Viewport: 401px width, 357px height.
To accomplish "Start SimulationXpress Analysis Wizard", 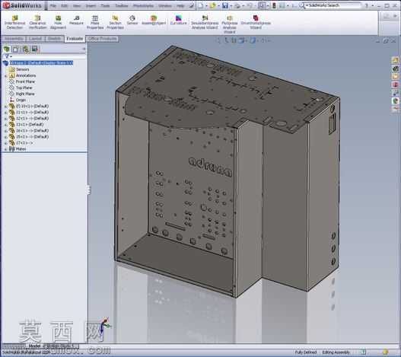I will tap(205, 22).
